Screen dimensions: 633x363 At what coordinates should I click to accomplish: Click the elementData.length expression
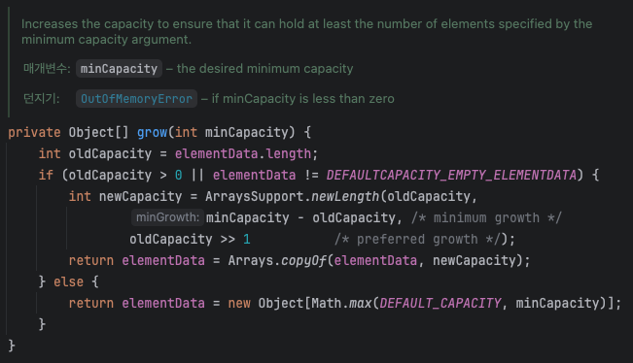point(243,153)
